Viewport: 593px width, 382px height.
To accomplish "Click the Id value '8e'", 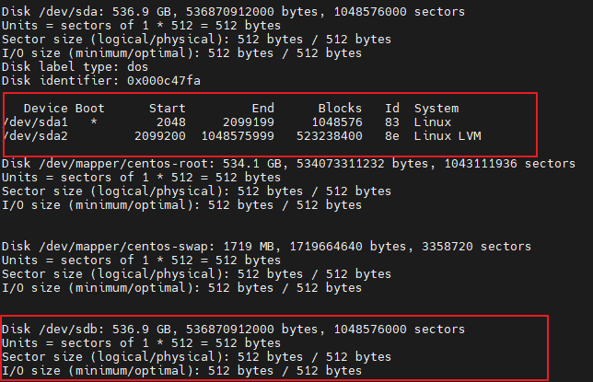I will click(392, 136).
